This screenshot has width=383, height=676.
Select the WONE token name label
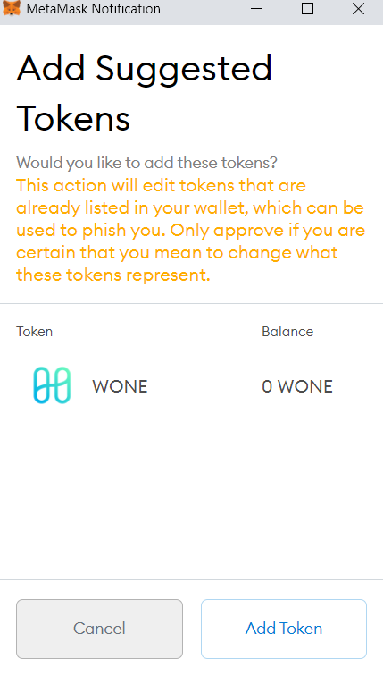point(120,386)
